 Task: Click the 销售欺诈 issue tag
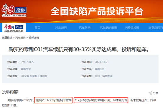(x=107, y=76)
